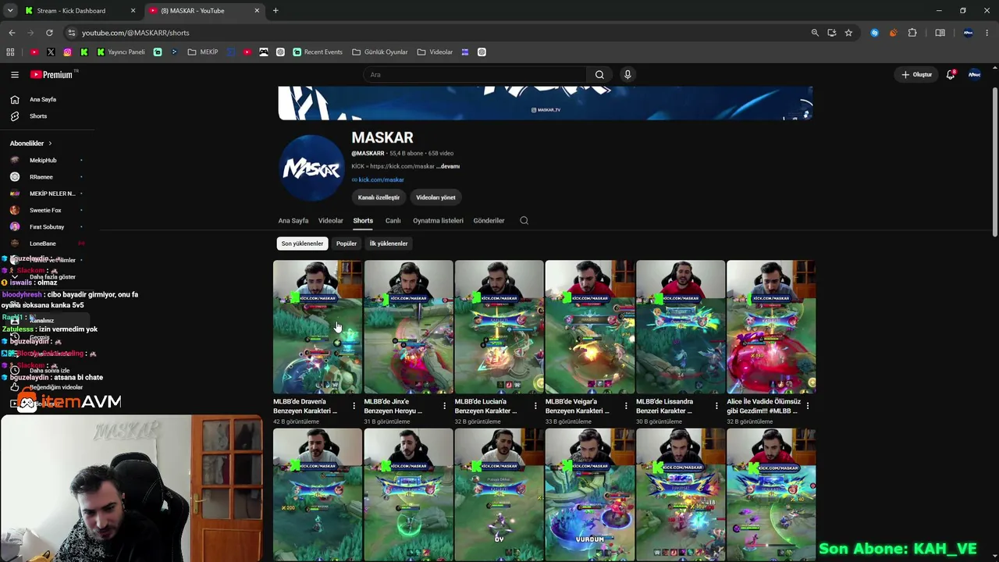Click the MASKAR channel profile picture

[x=311, y=169]
